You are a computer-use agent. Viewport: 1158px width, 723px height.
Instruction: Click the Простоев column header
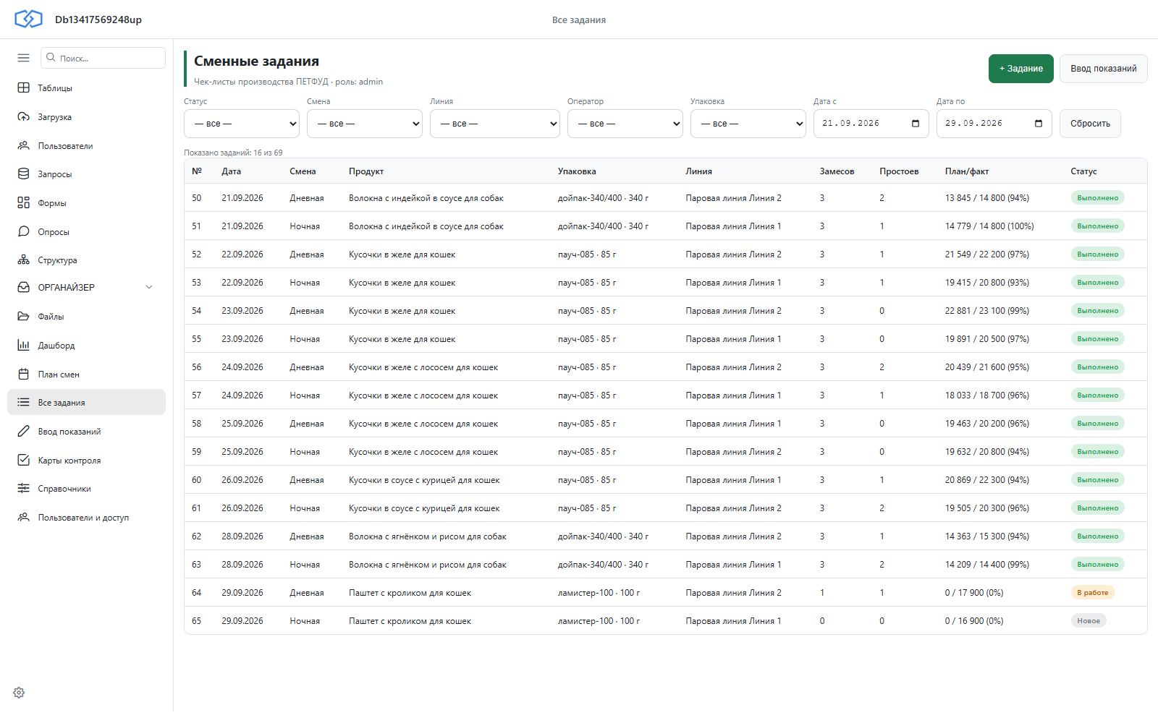pos(899,171)
